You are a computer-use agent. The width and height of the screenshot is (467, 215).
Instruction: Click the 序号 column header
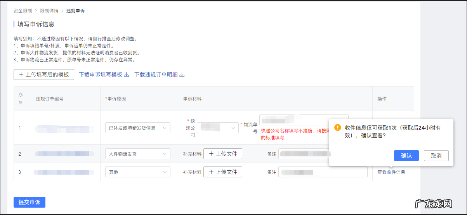(21, 99)
